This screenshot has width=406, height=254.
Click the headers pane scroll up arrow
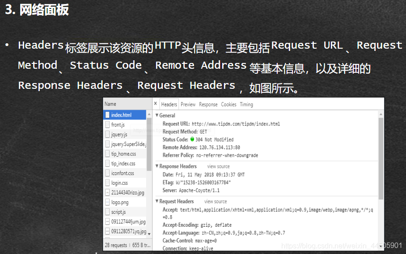click(381, 114)
